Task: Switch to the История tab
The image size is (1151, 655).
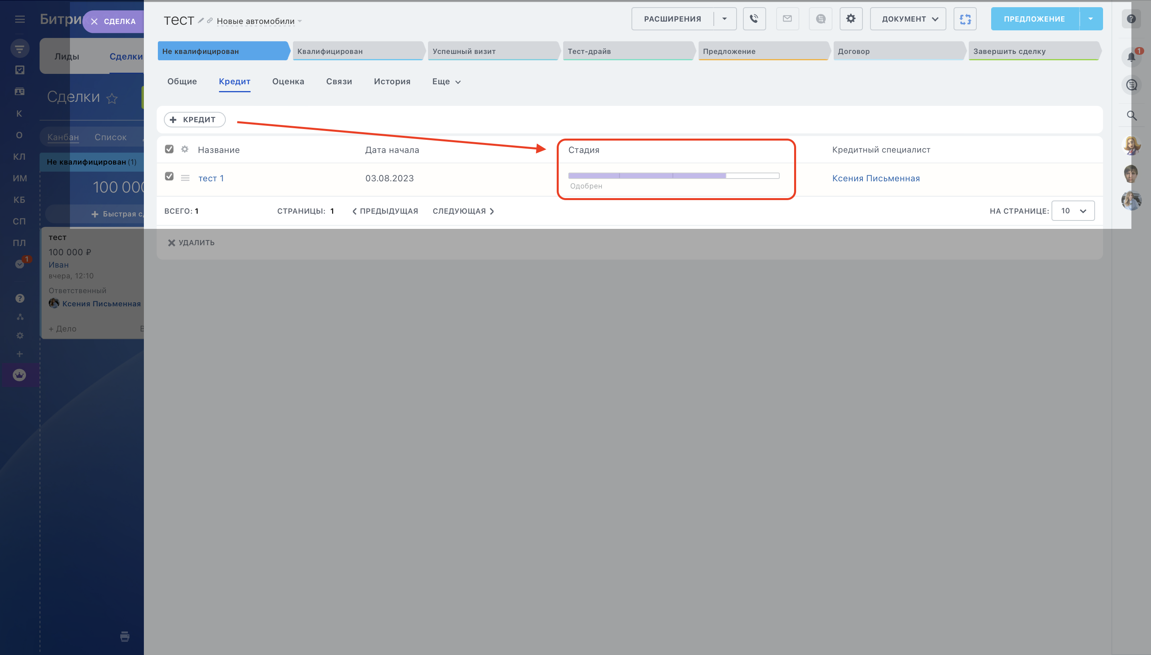Action: [392, 81]
